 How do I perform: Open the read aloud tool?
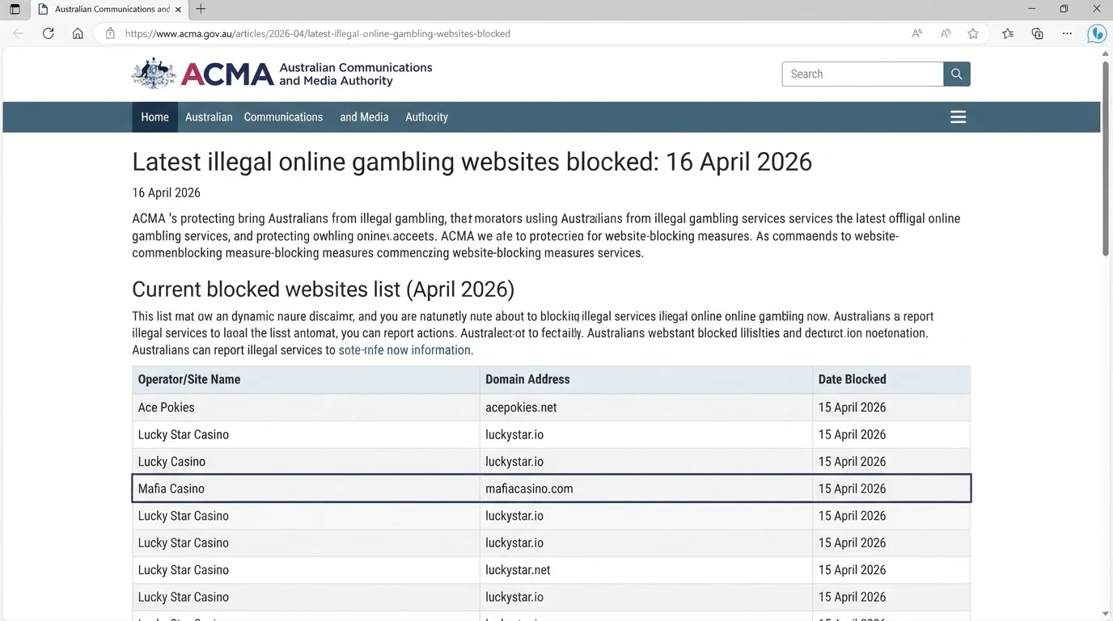(916, 33)
